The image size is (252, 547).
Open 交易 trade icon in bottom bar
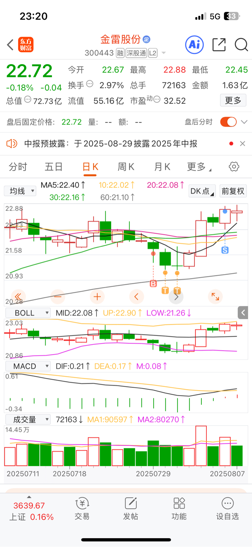coord(82,509)
